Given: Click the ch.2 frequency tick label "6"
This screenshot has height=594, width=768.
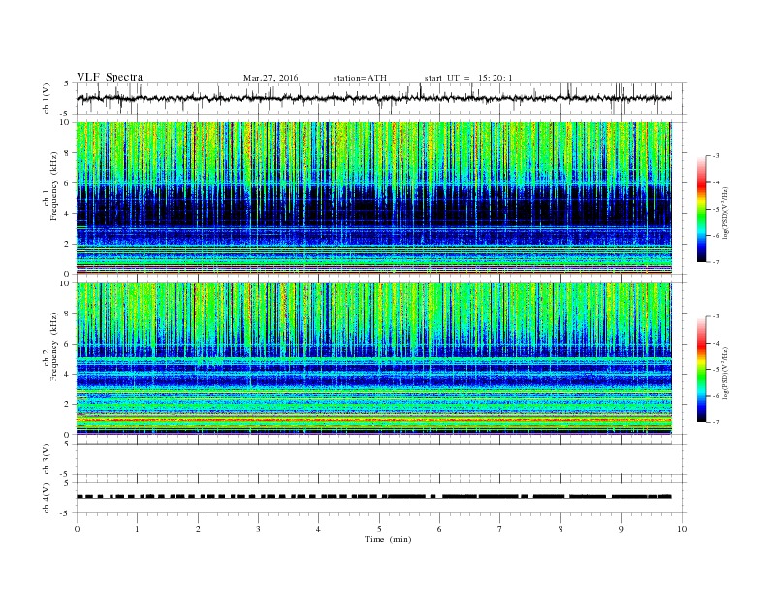Looking at the screenshot, I should click(x=67, y=344).
